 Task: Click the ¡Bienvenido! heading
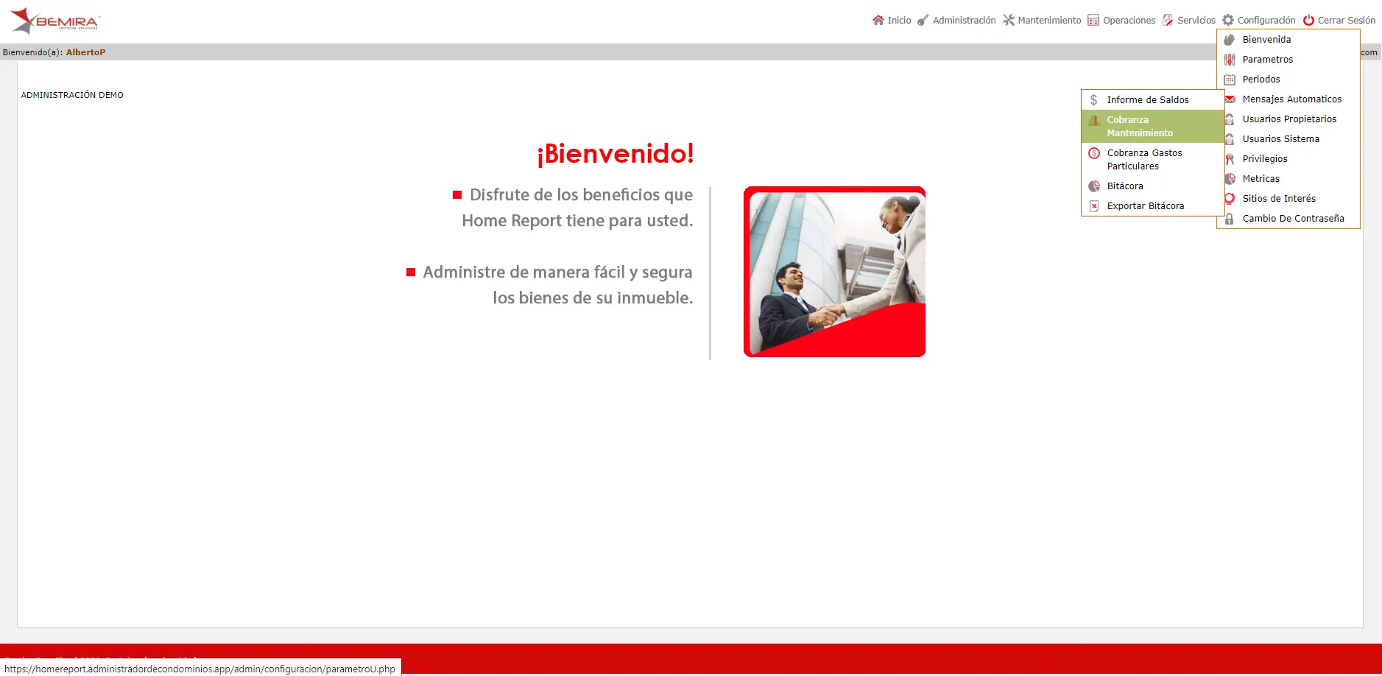pos(615,153)
